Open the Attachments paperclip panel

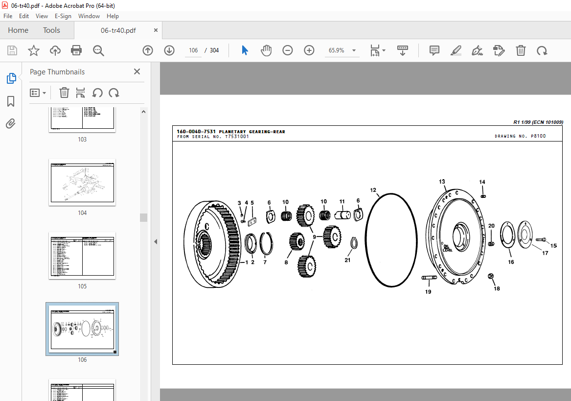click(11, 124)
